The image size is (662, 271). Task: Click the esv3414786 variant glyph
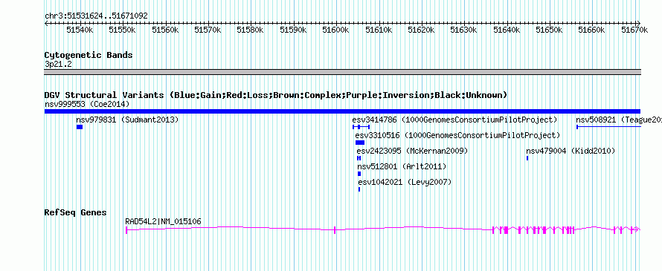[361, 127]
